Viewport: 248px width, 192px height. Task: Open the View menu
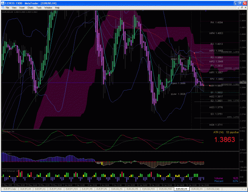[14, 8]
